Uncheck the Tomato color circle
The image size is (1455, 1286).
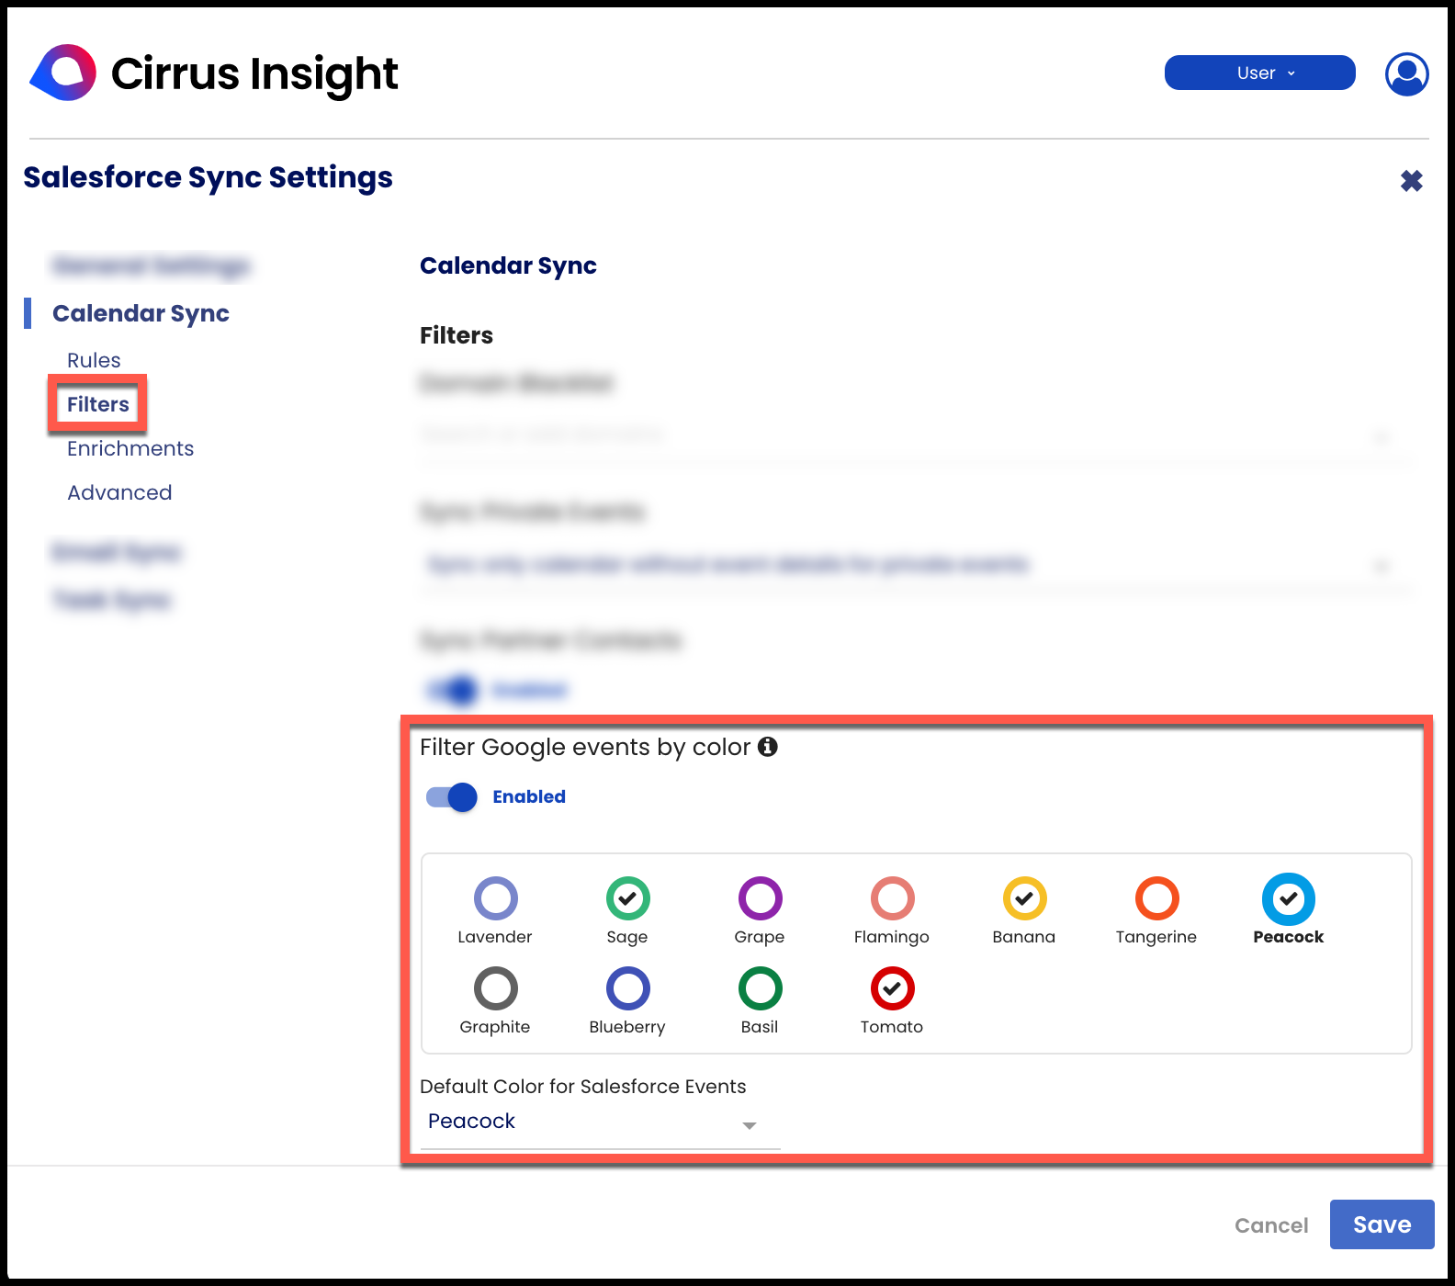pos(893,988)
